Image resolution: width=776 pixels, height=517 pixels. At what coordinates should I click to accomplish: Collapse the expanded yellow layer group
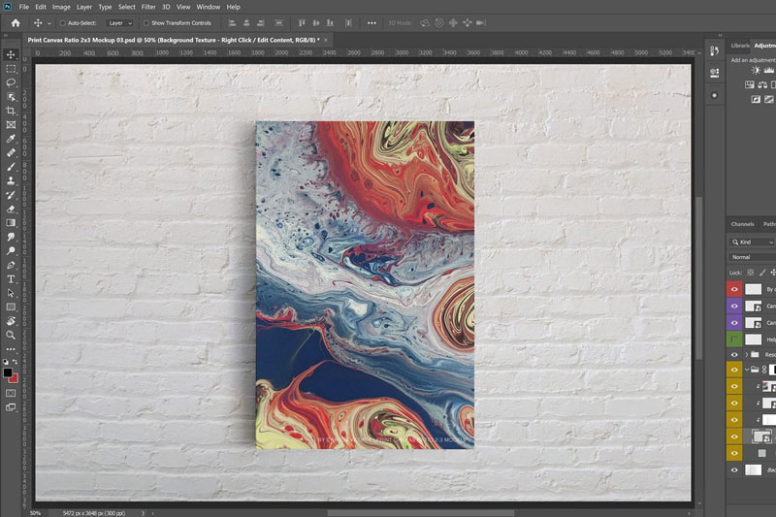[746, 370]
